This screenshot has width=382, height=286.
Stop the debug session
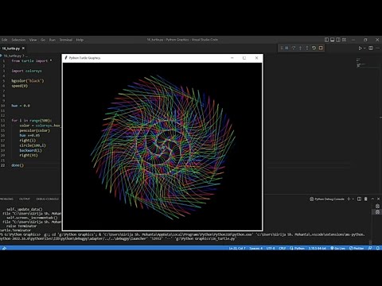(x=321, y=48)
